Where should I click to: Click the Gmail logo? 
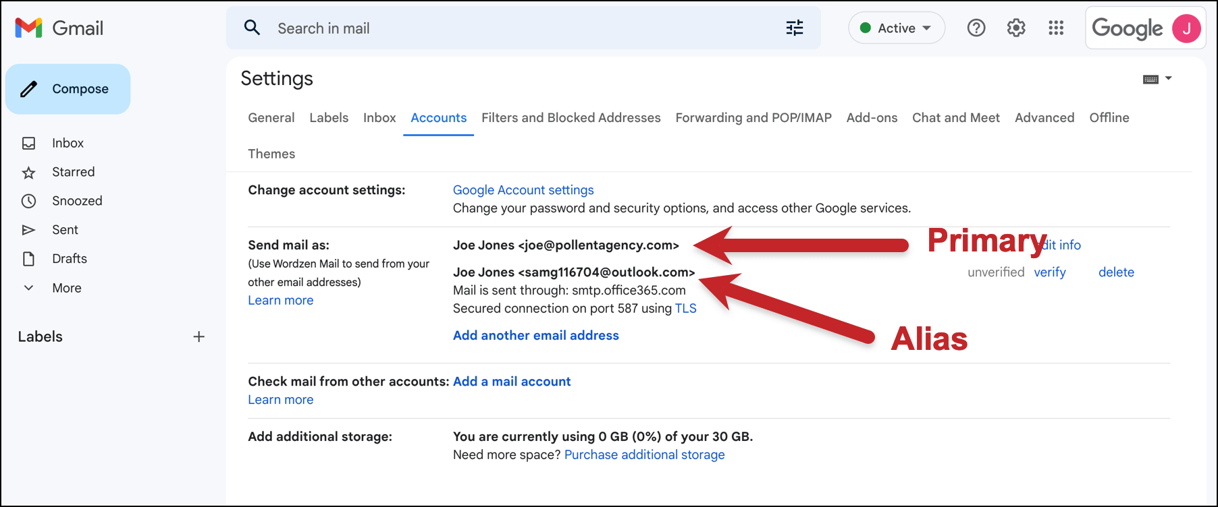tap(59, 28)
